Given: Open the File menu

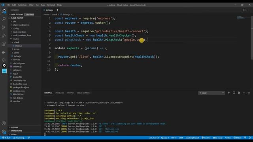Looking at the screenshot, I should [8, 5].
